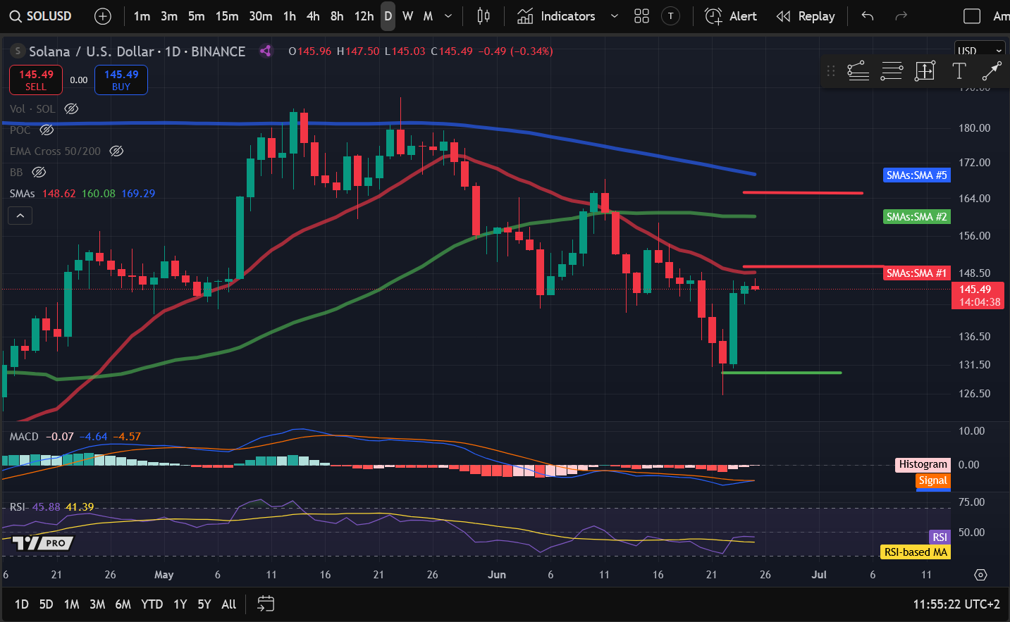The width and height of the screenshot is (1010, 622).
Task: Open the Go to date calendar icon
Action: tap(266, 604)
